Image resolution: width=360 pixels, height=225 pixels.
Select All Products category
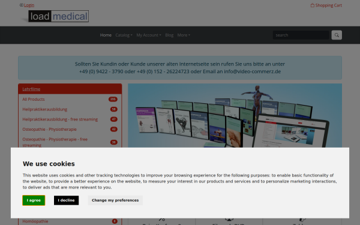[x=34, y=99]
